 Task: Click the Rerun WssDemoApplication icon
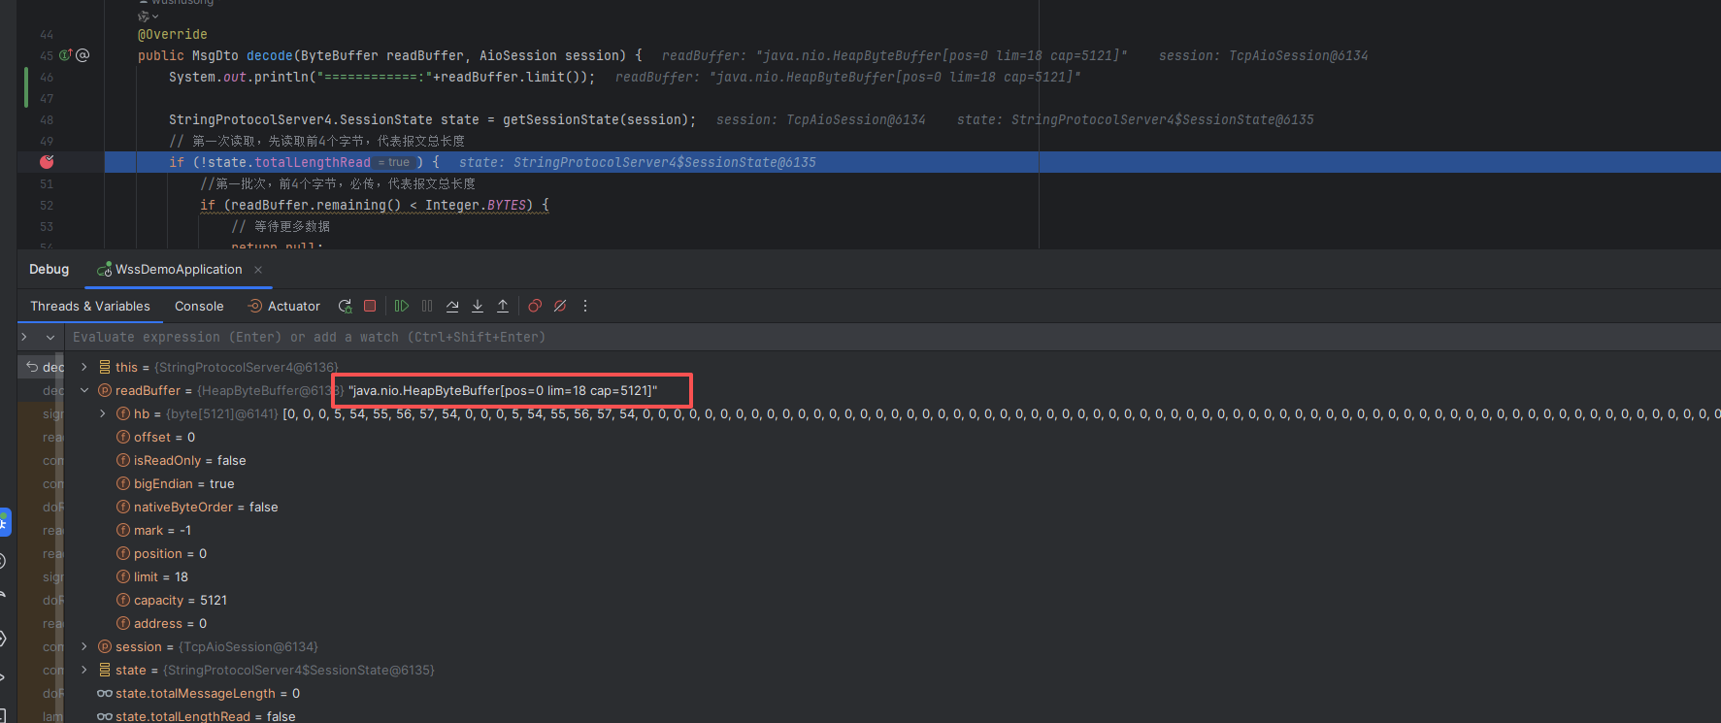345,306
